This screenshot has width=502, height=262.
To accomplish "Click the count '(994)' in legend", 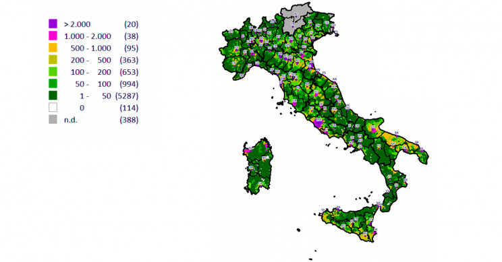I will point(129,84).
